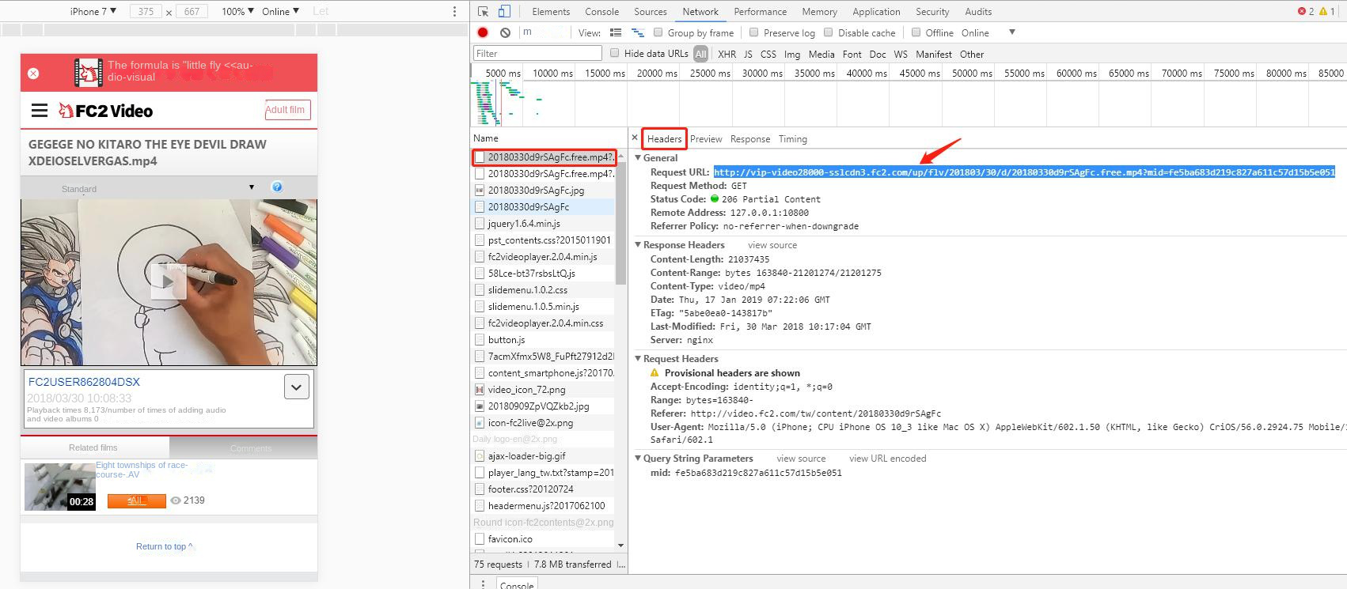Enable Group by frame checkbox
The width and height of the screenshot is (1347, 589).
tap(658, 32)
